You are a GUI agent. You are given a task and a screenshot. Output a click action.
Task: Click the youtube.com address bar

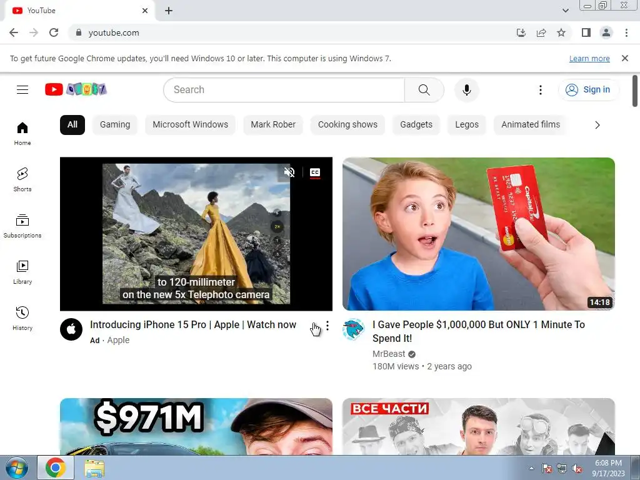click(290, 32)
